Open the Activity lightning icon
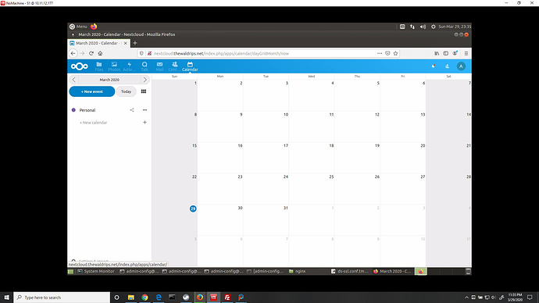 click(129, 64)
